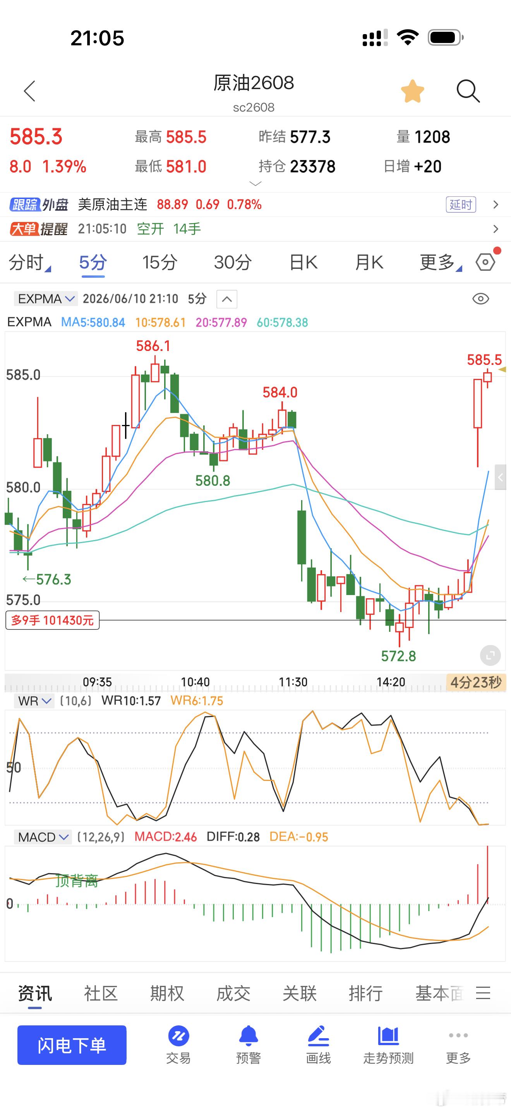Toggle the yellow favorite star
Screen dimensions: 511x1111
tap(412, 91)
